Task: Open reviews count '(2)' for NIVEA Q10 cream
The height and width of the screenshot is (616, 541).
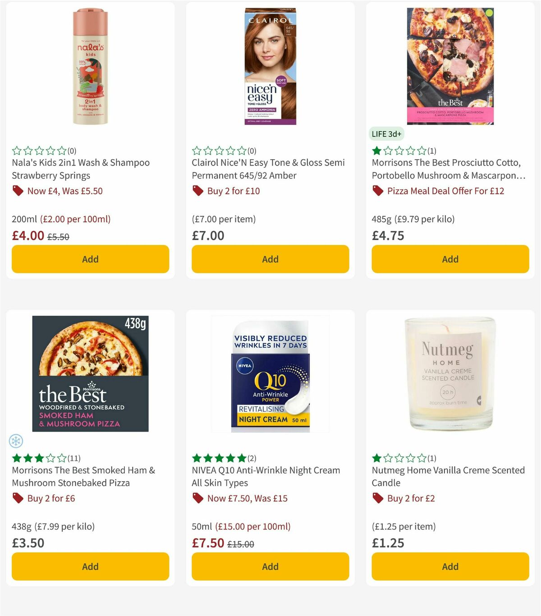Action: pyautogui.click(x=252, y=457)
